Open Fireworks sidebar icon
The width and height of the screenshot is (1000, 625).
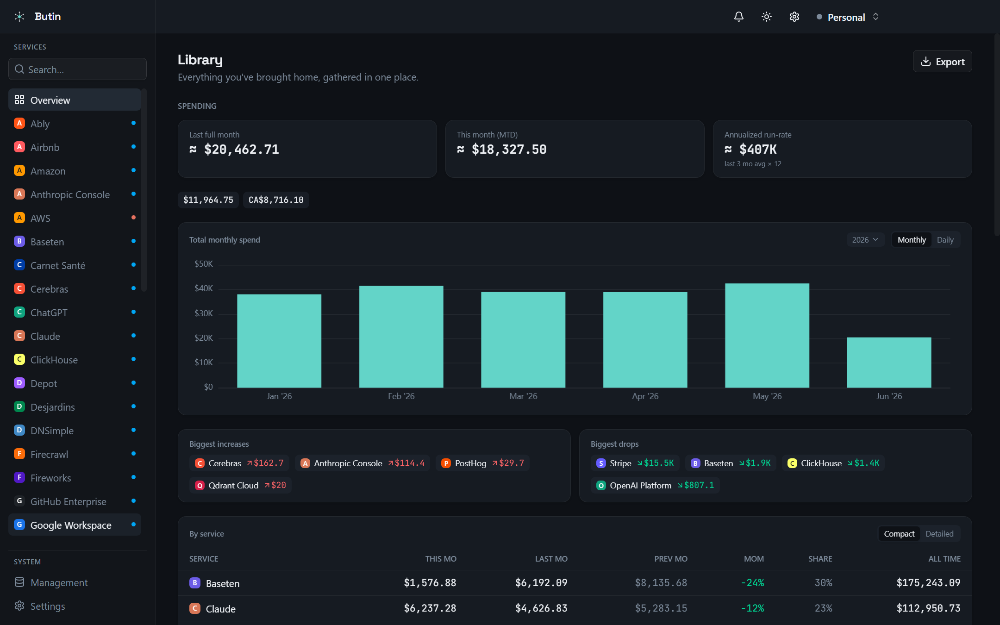pos(19,477)
